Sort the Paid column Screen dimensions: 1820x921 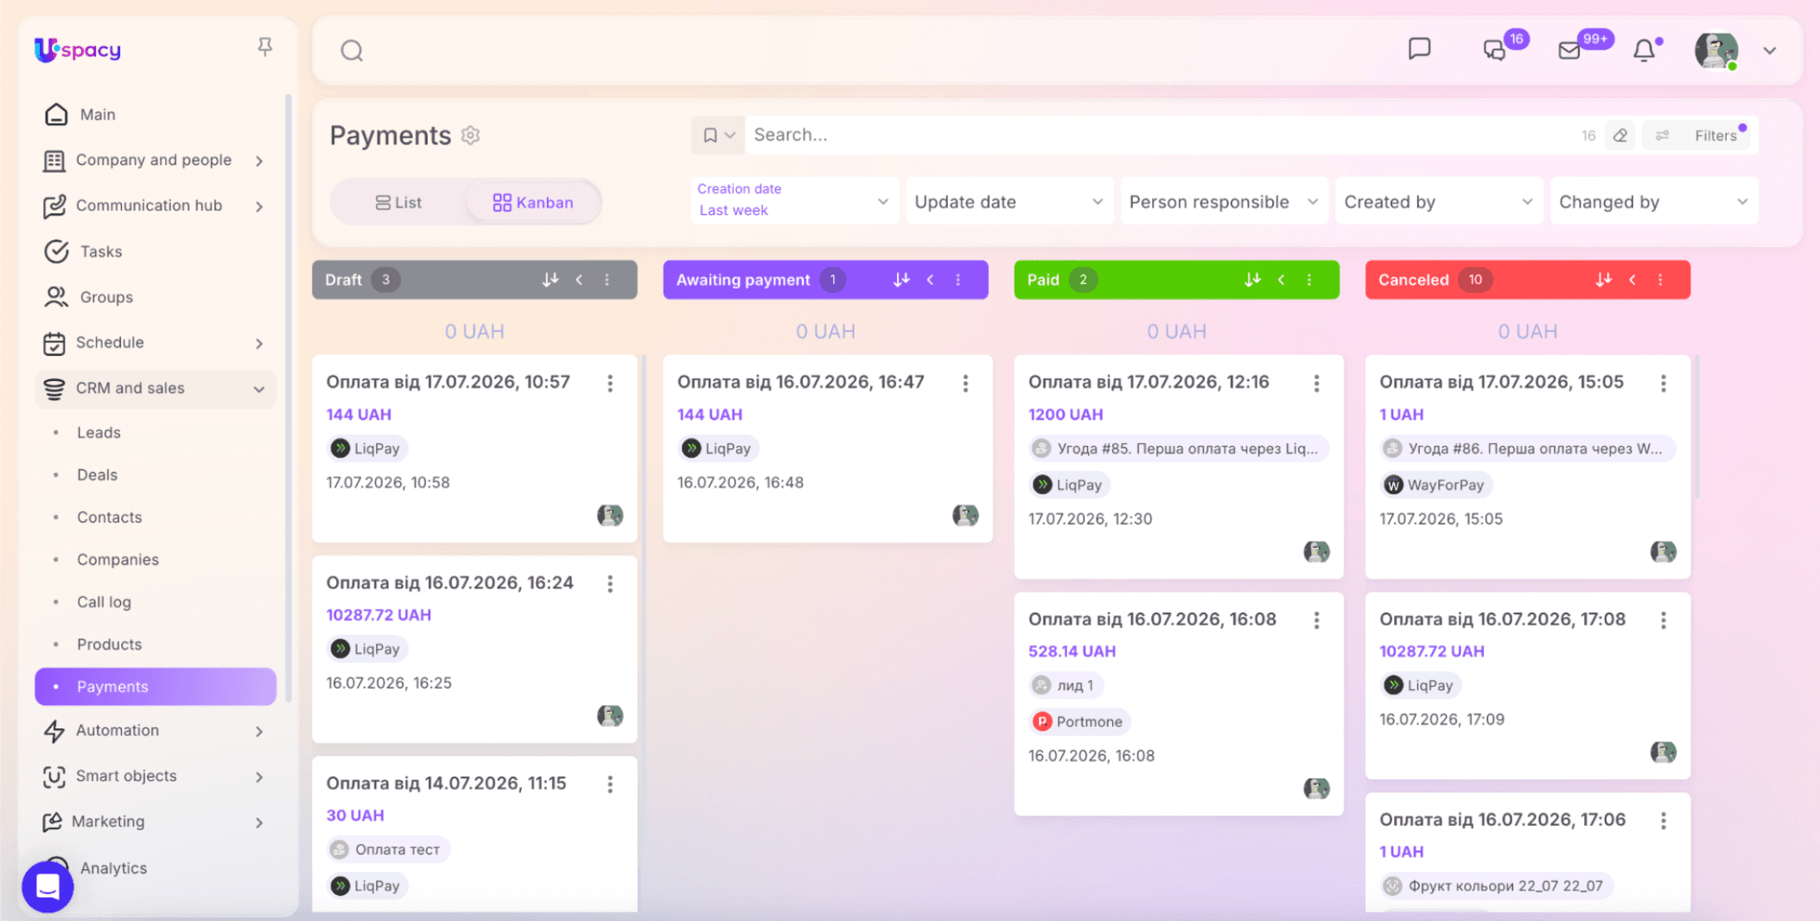(x=1252, y=280)
